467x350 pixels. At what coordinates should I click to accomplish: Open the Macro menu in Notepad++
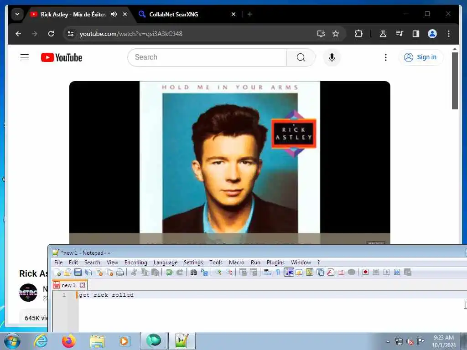(x=237, y=262)
